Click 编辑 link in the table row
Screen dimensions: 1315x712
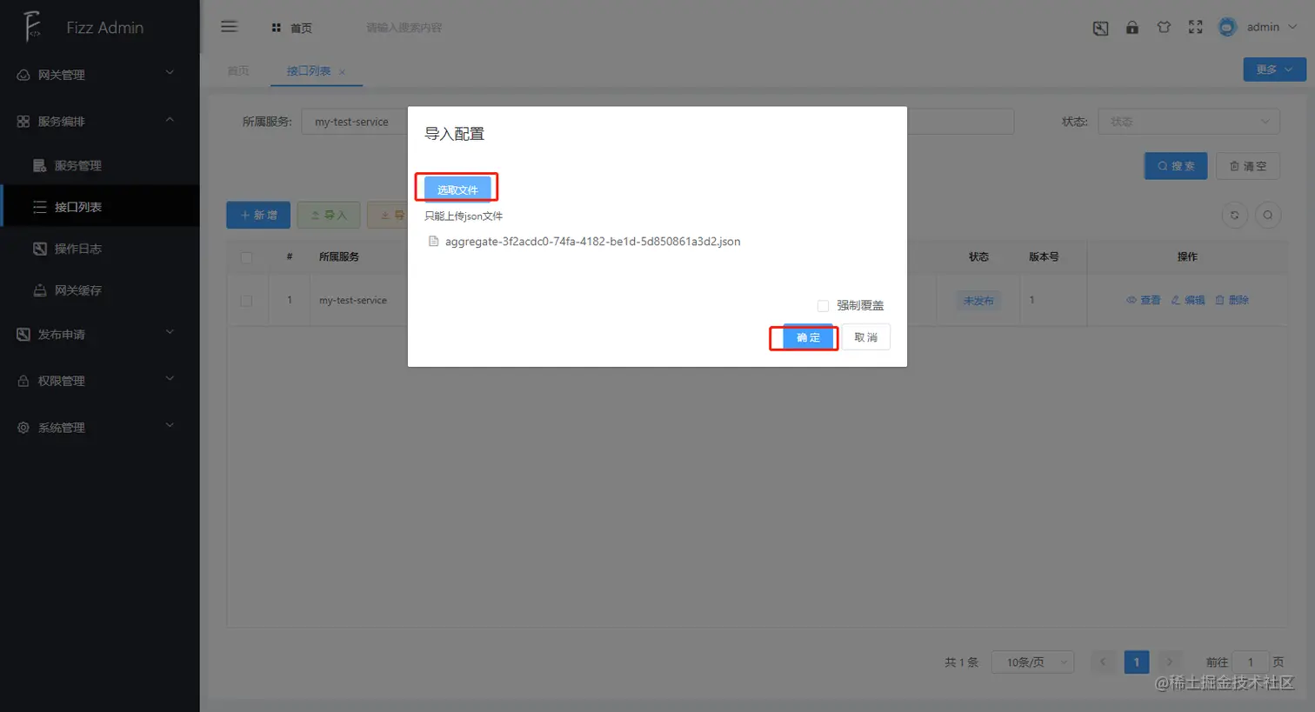(x=1188, y=300)
